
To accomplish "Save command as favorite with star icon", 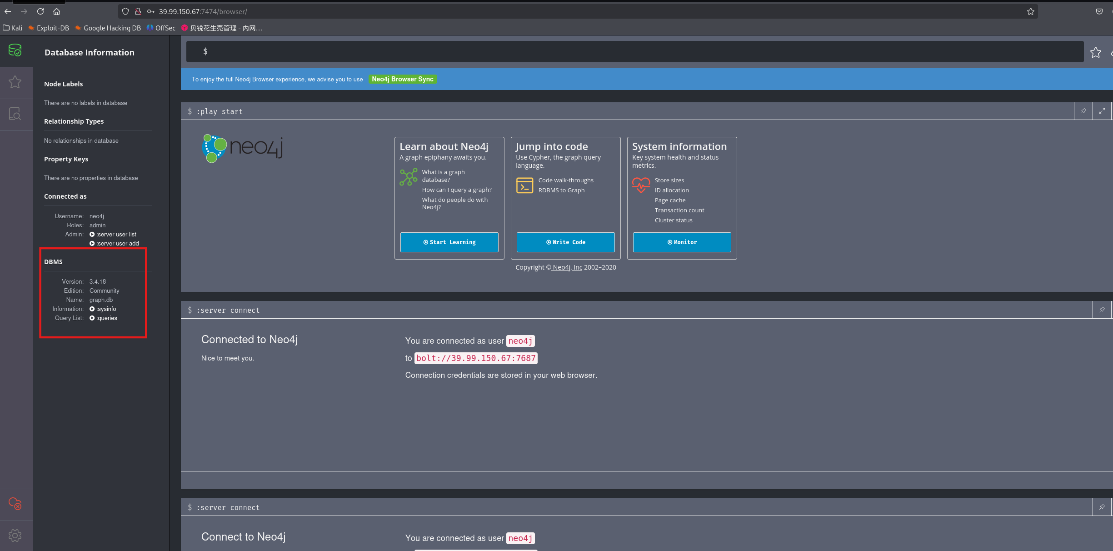I will pos(1095,52).
